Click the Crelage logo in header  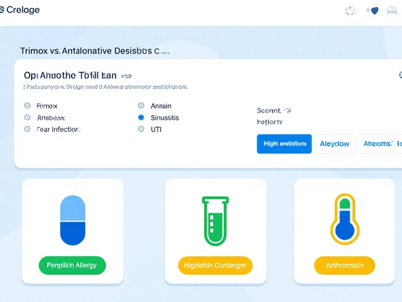(x=20, y=10)
